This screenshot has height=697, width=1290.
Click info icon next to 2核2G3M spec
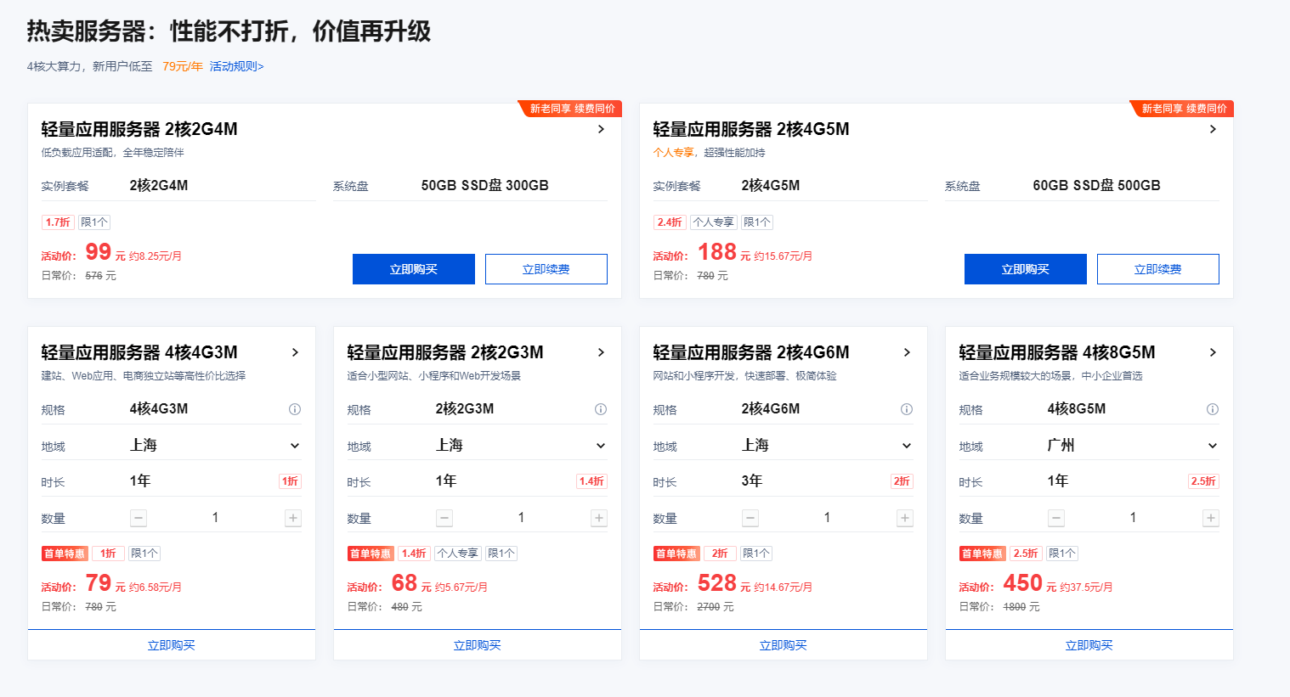pyautogui.click(x=601, y=409)
